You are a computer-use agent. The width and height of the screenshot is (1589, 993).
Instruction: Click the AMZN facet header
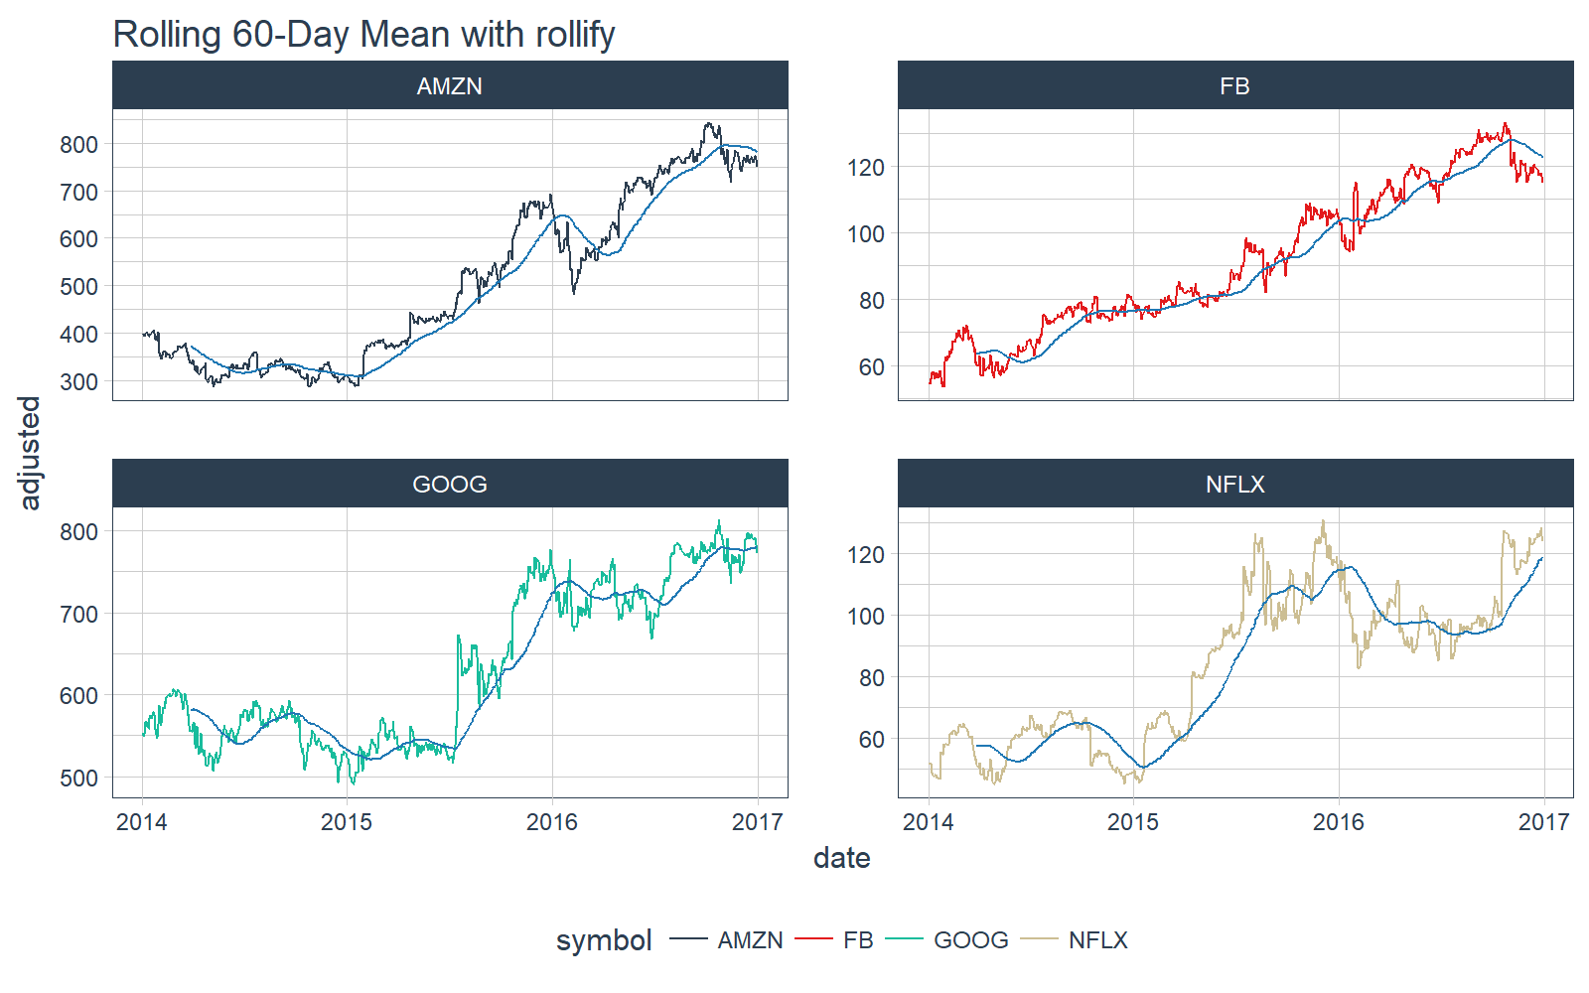pos(450,85)
